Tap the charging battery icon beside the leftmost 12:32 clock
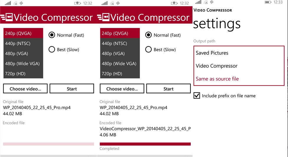Screen dimensions: 288x157 [x=78, y=3]
